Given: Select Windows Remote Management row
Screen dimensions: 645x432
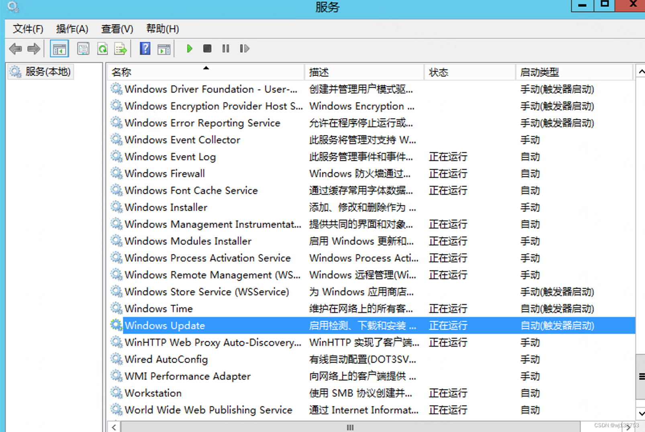Looking at the screenshot, I should [x=372, y=275].
